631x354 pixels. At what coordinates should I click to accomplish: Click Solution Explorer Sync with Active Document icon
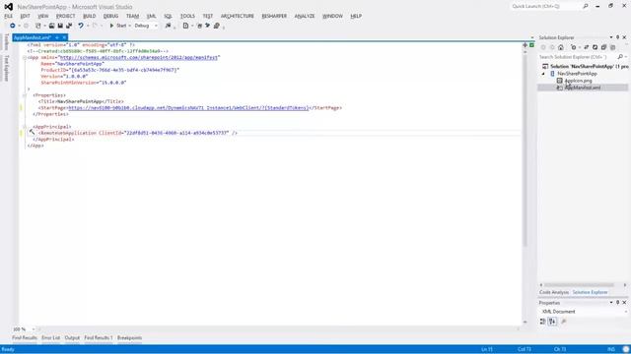pos(587,47)
